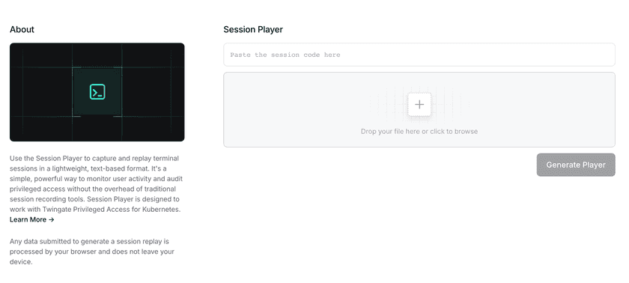This screenshot has width=629, height=283.
Task: Open the Learn More link
Action: coord(31,219)
